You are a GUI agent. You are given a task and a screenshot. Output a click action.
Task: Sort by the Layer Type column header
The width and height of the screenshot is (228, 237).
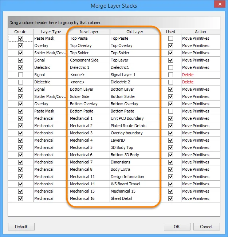[51, 32]
